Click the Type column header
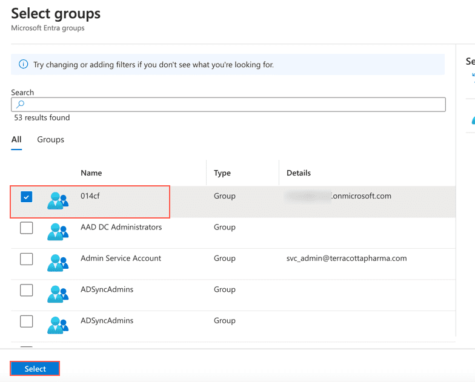This screenshot has width=475, height=382. click(222, 173)
